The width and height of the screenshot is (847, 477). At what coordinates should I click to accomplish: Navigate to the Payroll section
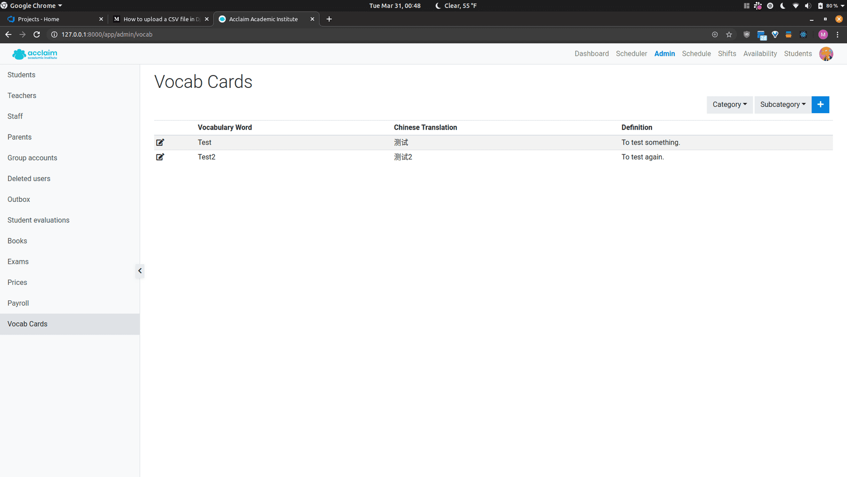(18, 303)
